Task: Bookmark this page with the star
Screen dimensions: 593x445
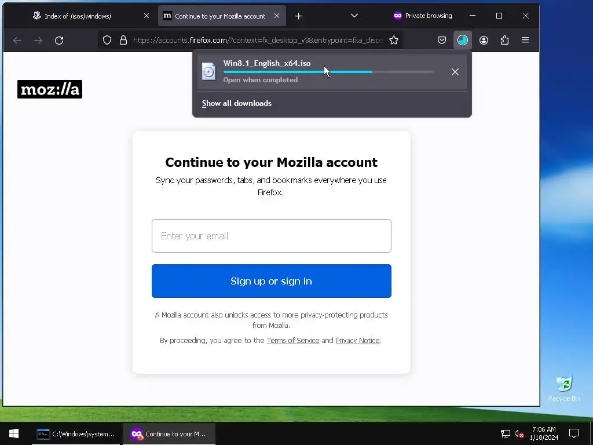Action: [394, 40]
